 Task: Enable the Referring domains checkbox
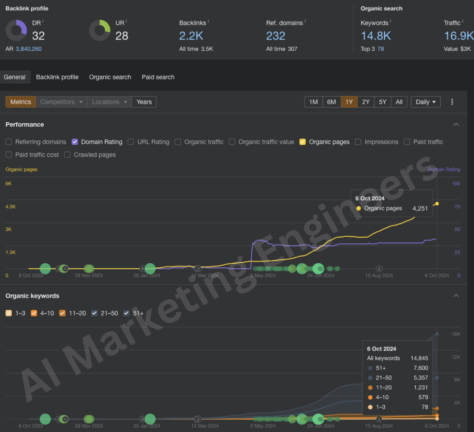coord(9,142)
